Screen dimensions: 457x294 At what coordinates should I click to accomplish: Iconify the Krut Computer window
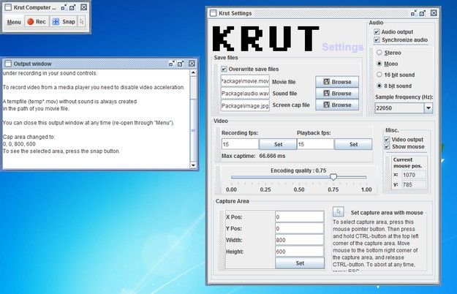pyautogui.click(x=64, y=7)
